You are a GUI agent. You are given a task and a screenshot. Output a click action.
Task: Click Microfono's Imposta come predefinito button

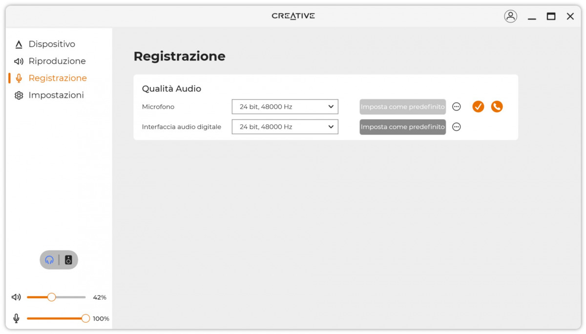pos(402,106)
